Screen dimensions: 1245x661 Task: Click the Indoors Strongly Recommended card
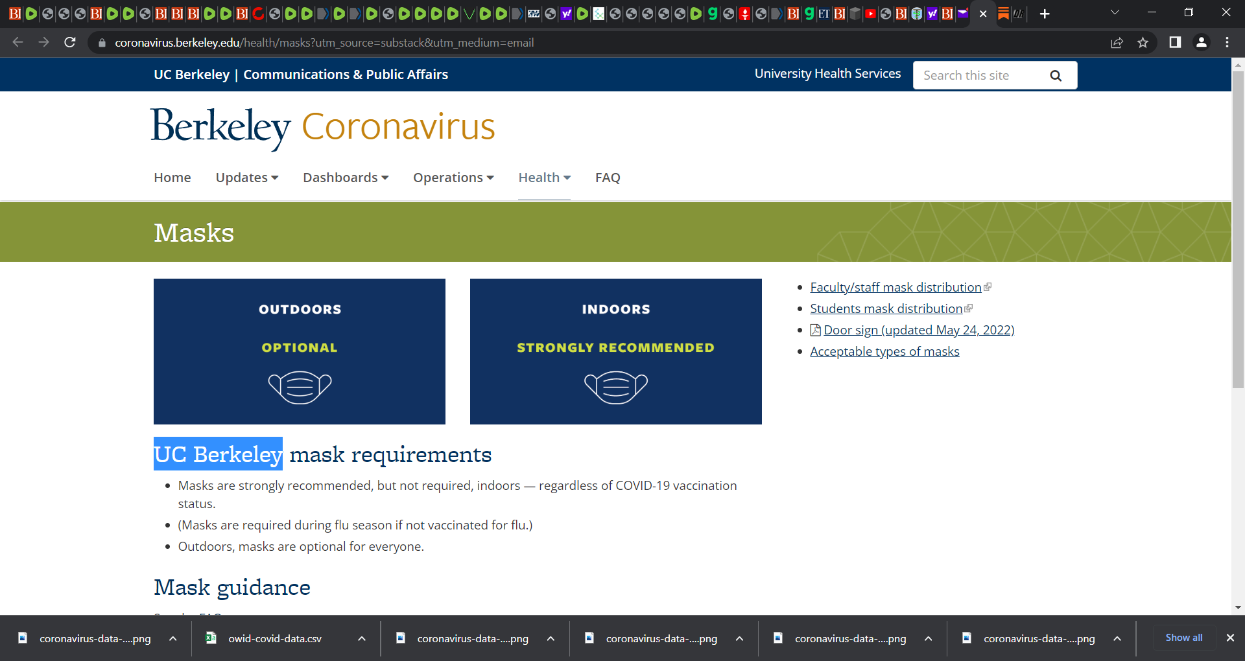[x=616, y=351]
